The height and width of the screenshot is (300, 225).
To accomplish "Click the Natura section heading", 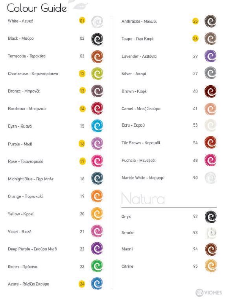I will (143, 198).
